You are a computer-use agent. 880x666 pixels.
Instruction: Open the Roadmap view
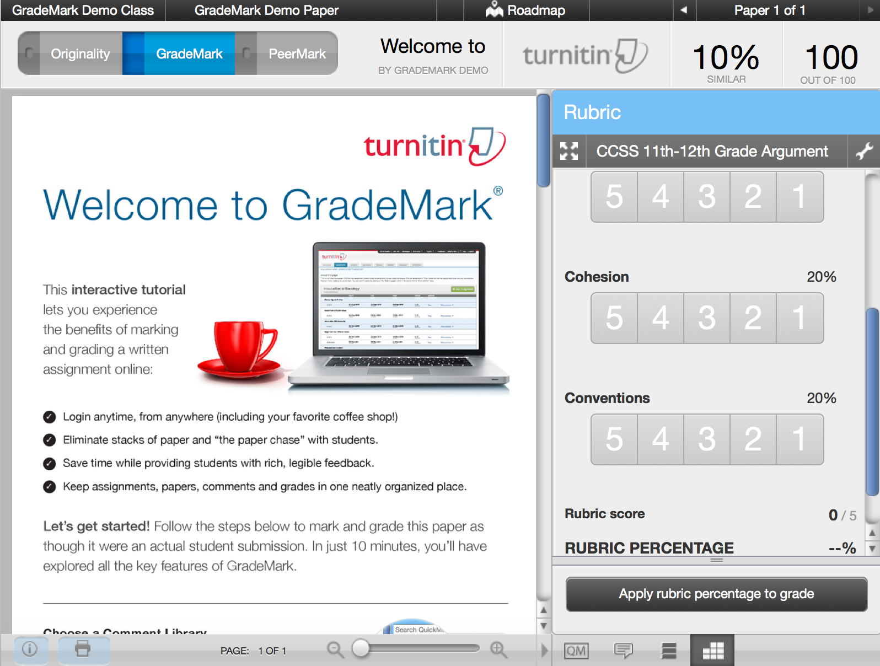click(525, 10)
